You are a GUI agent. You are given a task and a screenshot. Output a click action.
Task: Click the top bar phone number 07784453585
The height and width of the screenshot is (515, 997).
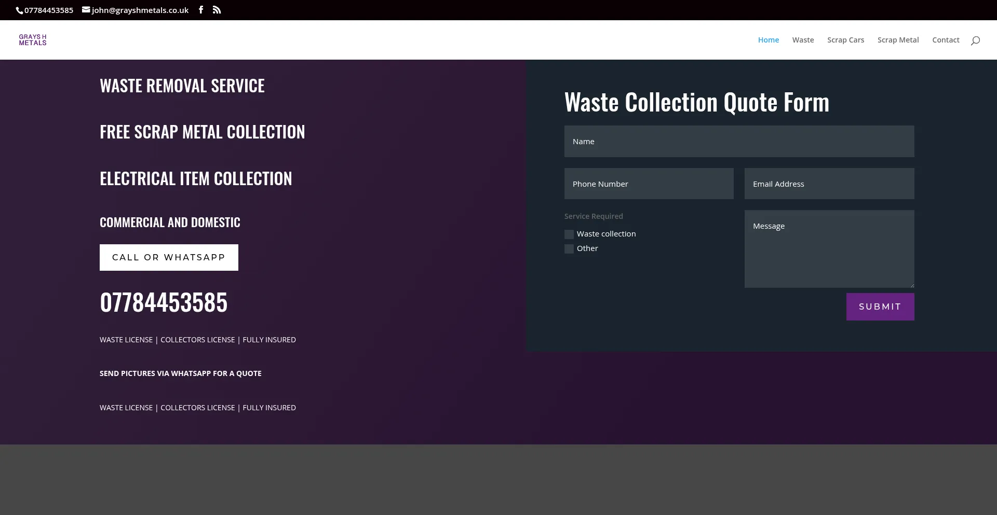point(49,10)
